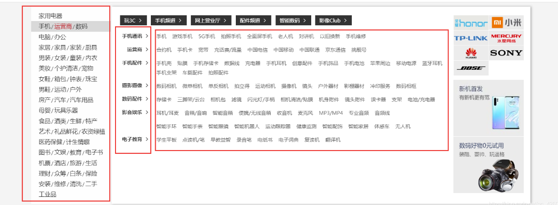Image resolution: width=558 pixels, height=205 pixels.
Task: Open the 运营商 link in highlighted sidebar row
Action: [x=63, y=27]
